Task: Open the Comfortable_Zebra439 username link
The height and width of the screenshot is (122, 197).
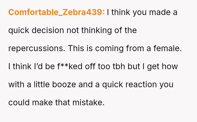Action: pos(56,12)
